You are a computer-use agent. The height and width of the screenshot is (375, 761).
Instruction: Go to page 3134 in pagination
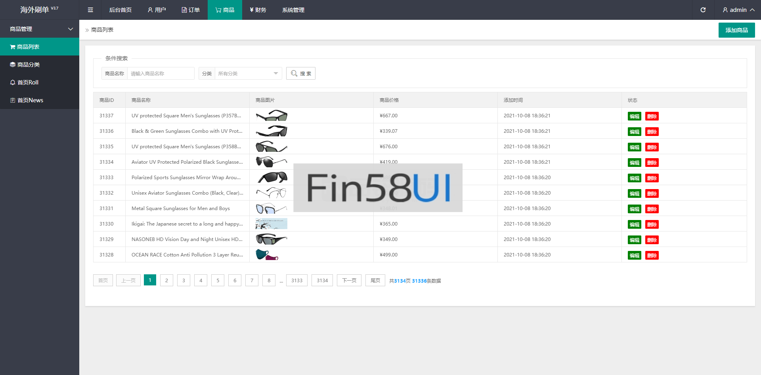pyautogui.click(x=322, y=281)
